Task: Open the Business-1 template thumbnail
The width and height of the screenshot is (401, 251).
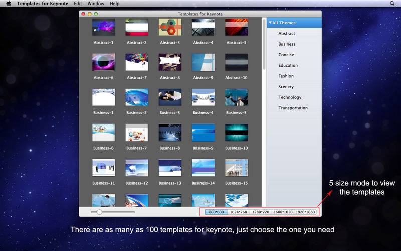Action: (x=104, y=97)
